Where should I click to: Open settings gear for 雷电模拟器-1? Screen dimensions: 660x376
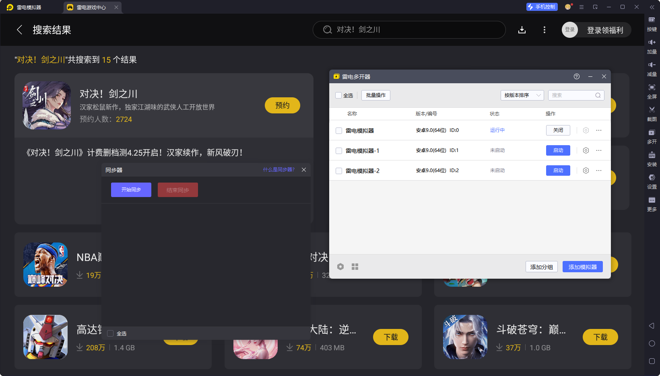[586, 150]
